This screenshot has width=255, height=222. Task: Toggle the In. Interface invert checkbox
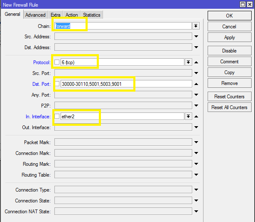pos(57,116)
